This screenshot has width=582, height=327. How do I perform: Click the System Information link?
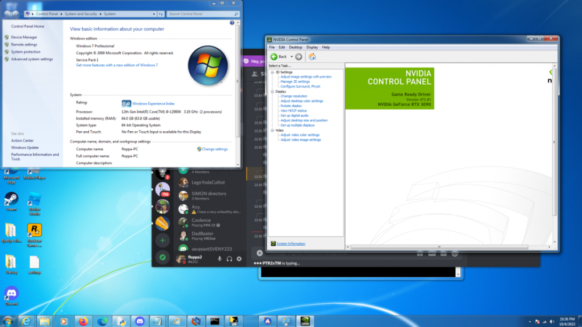coord(290,243)
